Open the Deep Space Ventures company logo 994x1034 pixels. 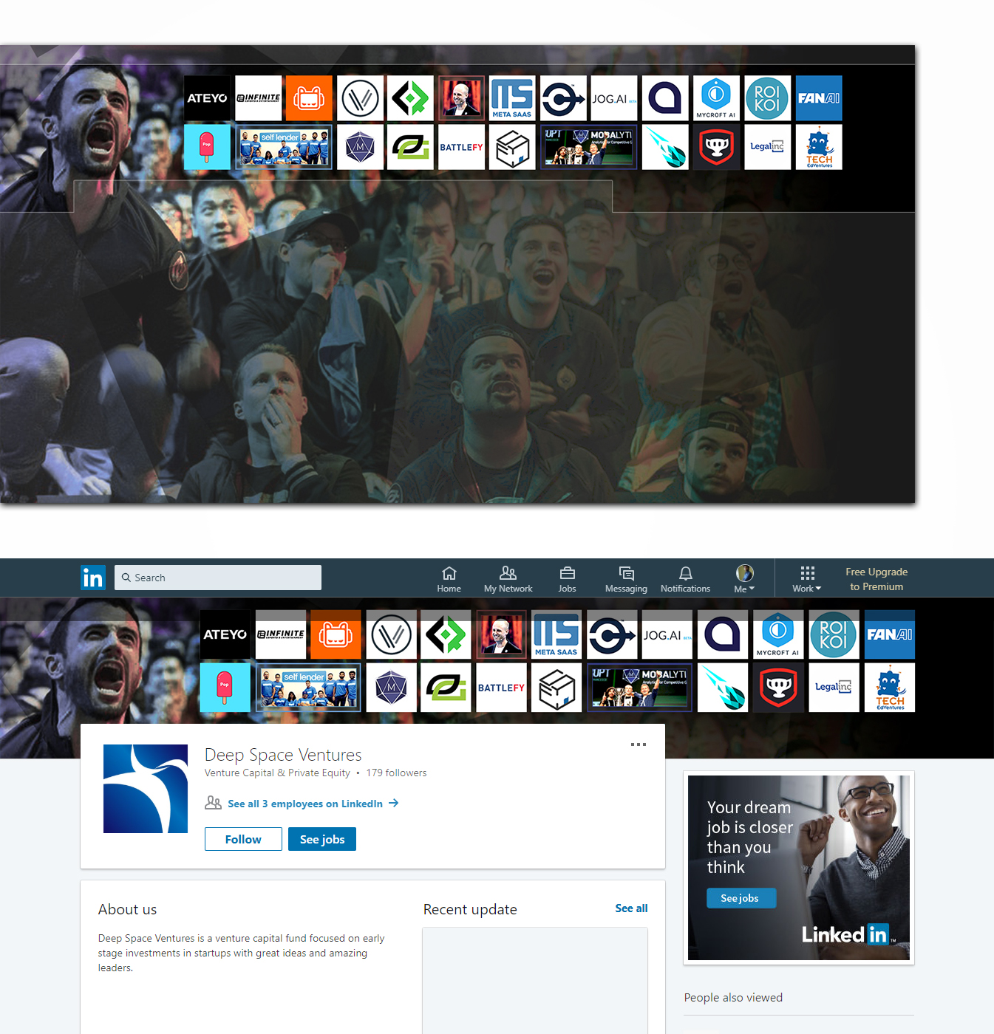pos(145,787)
